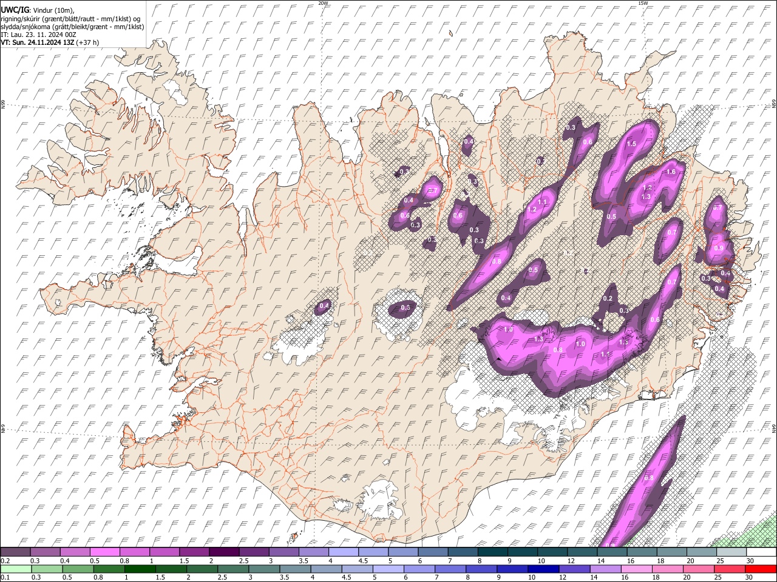The height and width of the screenshot is (582, 777).
Task: Select top-row legend swatch between 0.2 and 0.3
Action: 16,552
